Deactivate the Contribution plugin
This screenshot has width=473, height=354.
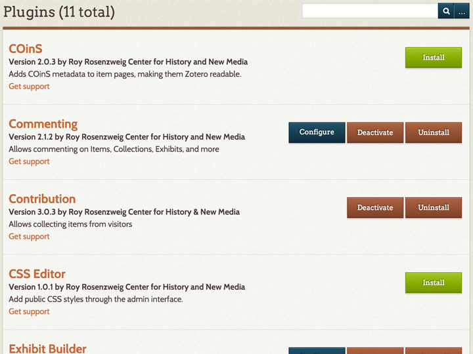(x=375, y=207)
